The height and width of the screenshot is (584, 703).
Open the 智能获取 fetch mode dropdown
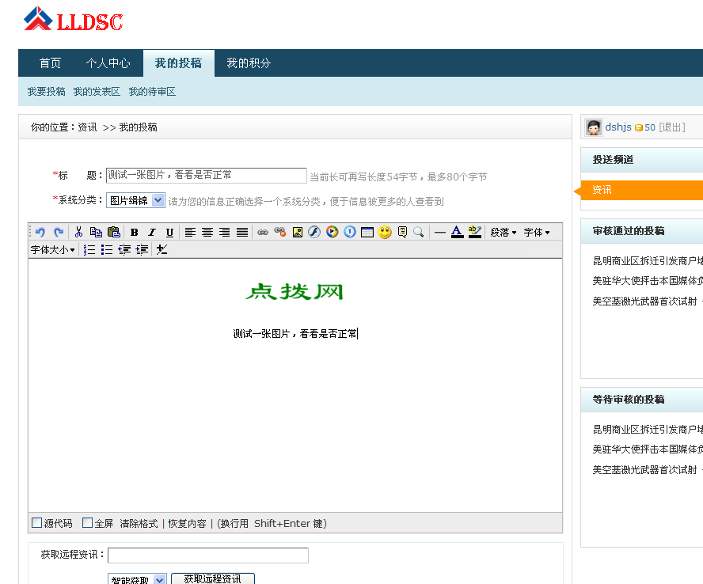click(136, 578)
